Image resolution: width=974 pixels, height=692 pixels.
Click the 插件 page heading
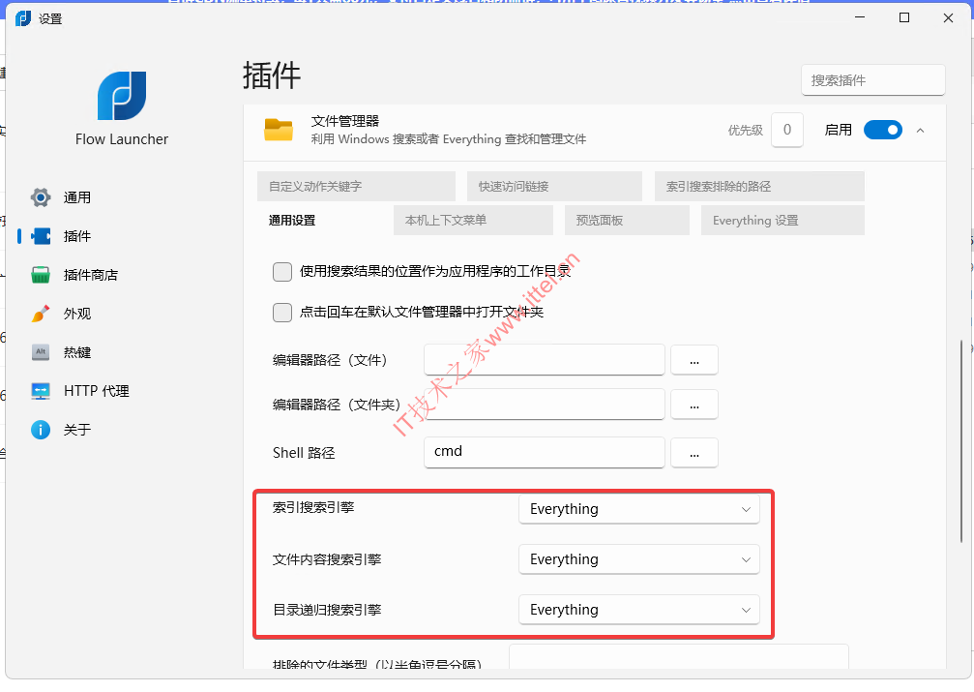click(272, 75)
